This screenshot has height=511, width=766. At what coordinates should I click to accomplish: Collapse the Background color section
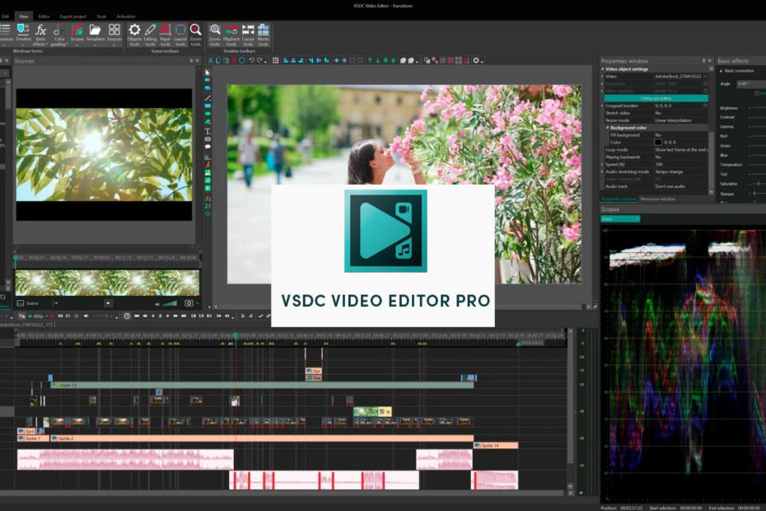coord(608,128)
